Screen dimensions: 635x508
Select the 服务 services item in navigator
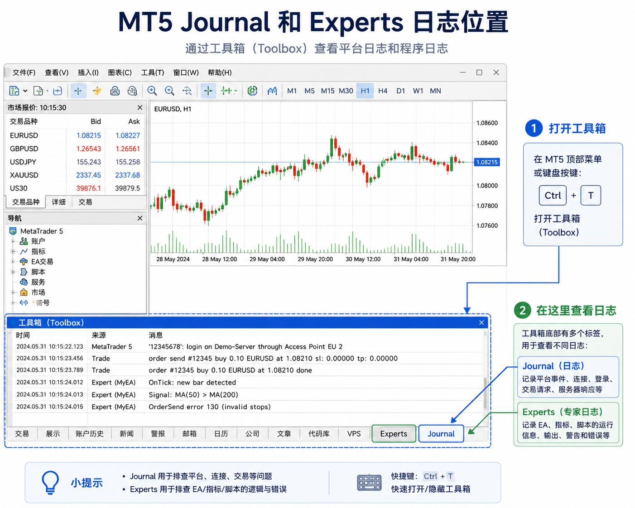[33, 282]
